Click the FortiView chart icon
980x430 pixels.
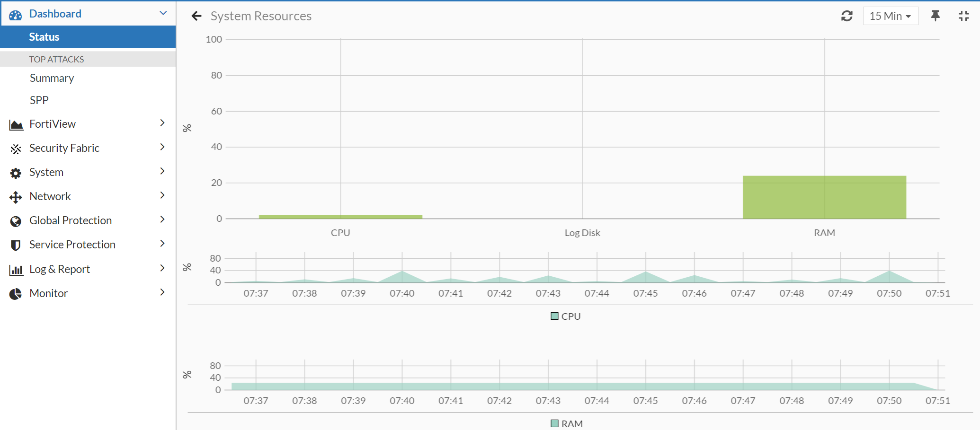[x=16, y=124]
